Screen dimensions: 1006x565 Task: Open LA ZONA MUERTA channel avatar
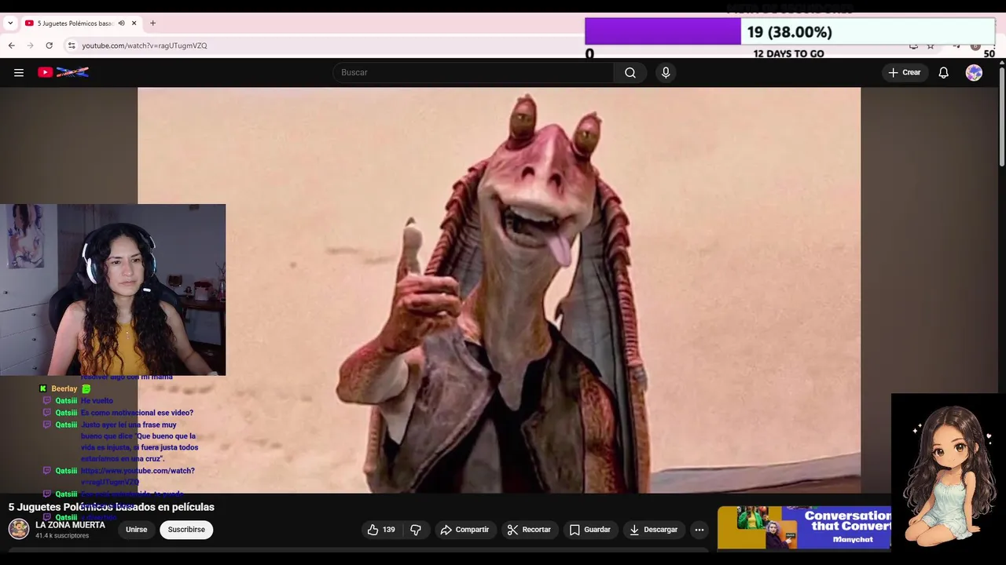pyautogui.click(x=19, y=528)
